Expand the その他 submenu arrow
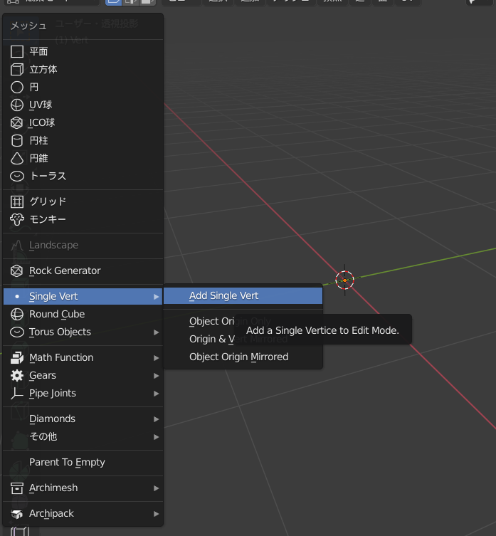 (x=157, y=437)
